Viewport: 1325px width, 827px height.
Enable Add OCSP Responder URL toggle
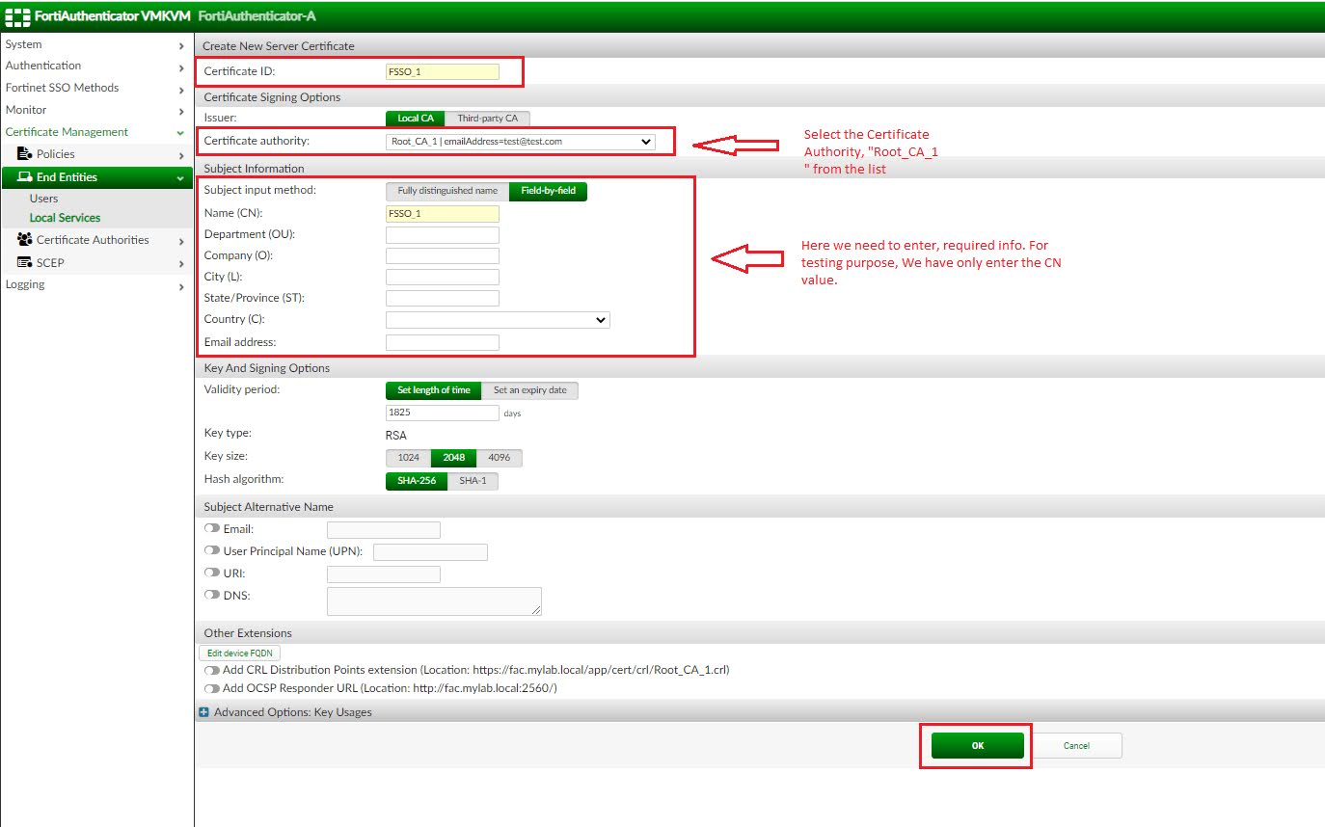point(212,688)
